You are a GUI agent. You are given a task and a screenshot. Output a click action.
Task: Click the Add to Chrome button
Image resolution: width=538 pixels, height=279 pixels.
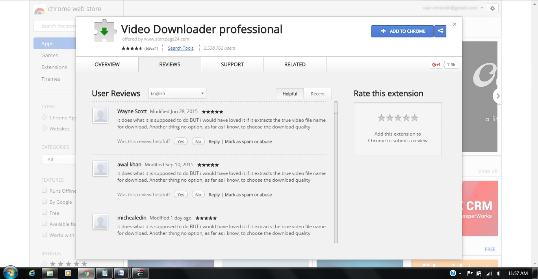coord(403,31)
